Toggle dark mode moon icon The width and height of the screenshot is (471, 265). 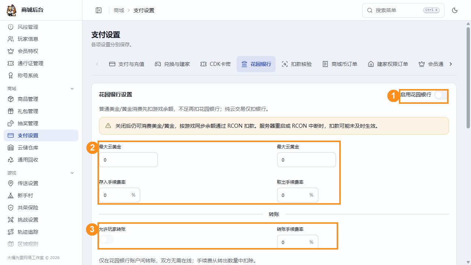point(455,10)
